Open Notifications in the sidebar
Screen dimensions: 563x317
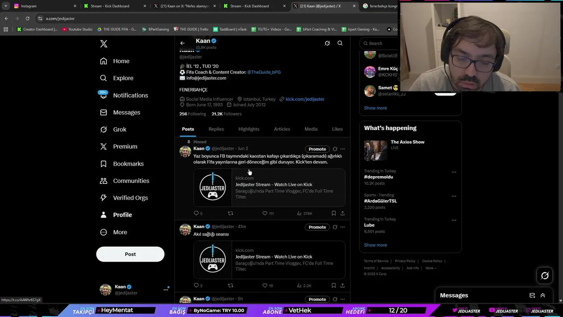click(124, 95)
